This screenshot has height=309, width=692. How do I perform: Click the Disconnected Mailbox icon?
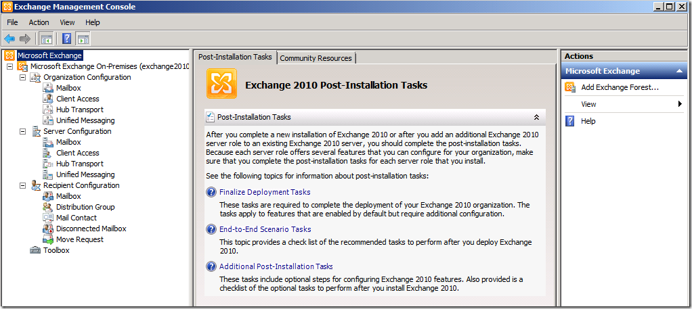(48, 229)
